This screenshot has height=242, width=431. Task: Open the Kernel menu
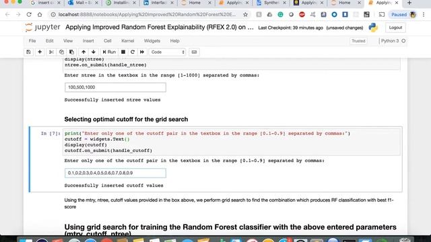127,40
